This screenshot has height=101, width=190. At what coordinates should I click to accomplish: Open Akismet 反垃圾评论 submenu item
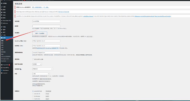coord(6,57)
